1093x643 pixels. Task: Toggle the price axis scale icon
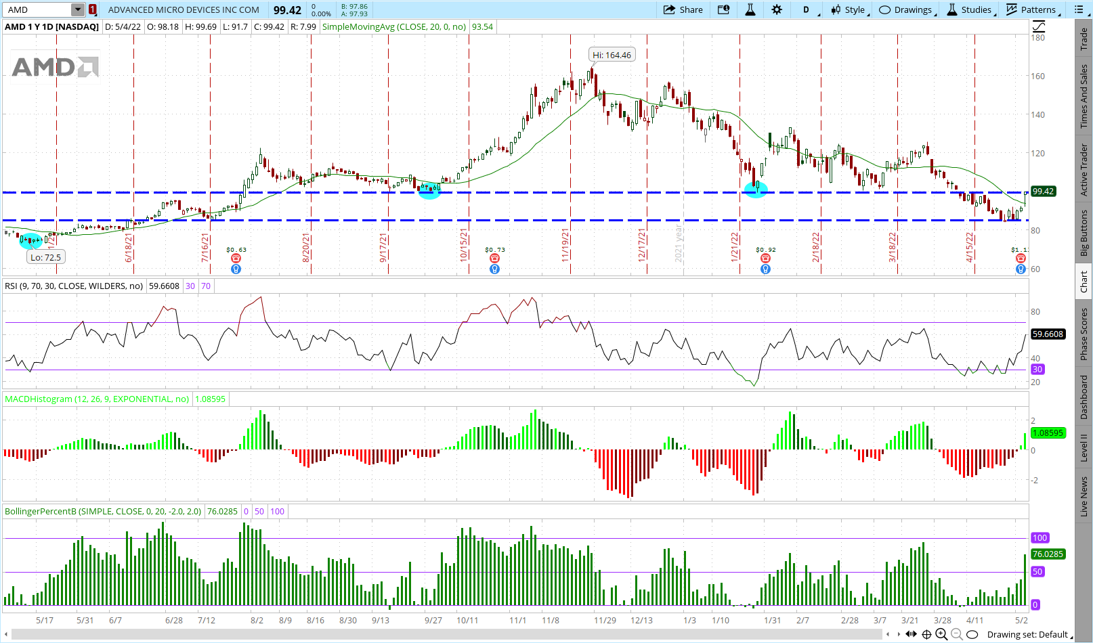1039,26
